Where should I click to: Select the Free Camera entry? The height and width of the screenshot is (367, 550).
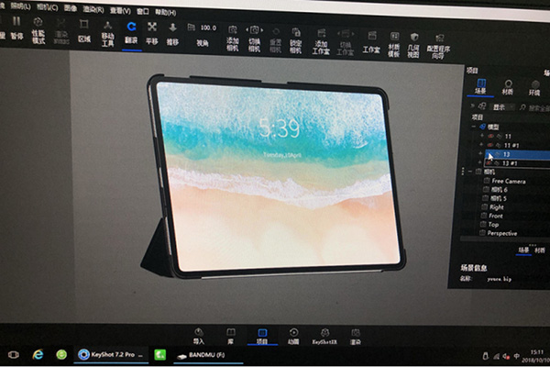click(508, 182)
